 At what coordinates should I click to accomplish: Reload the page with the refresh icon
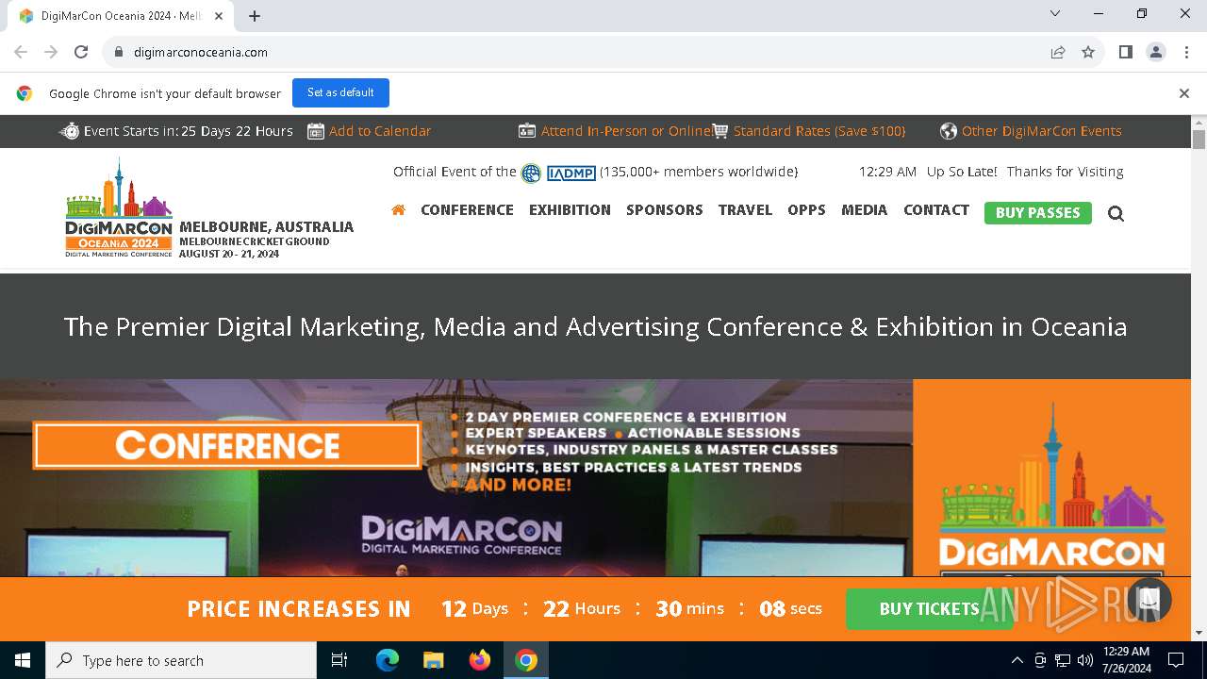[81, 52]
